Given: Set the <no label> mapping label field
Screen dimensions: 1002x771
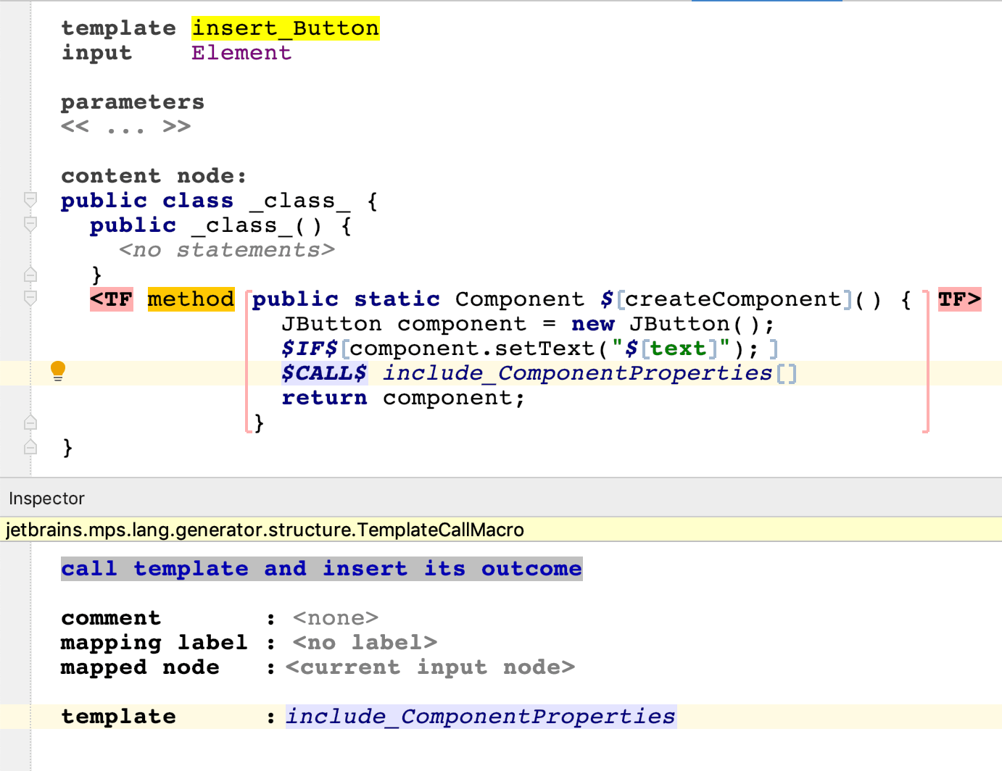Looking at the screenshot, I should [x=365, y=643].
